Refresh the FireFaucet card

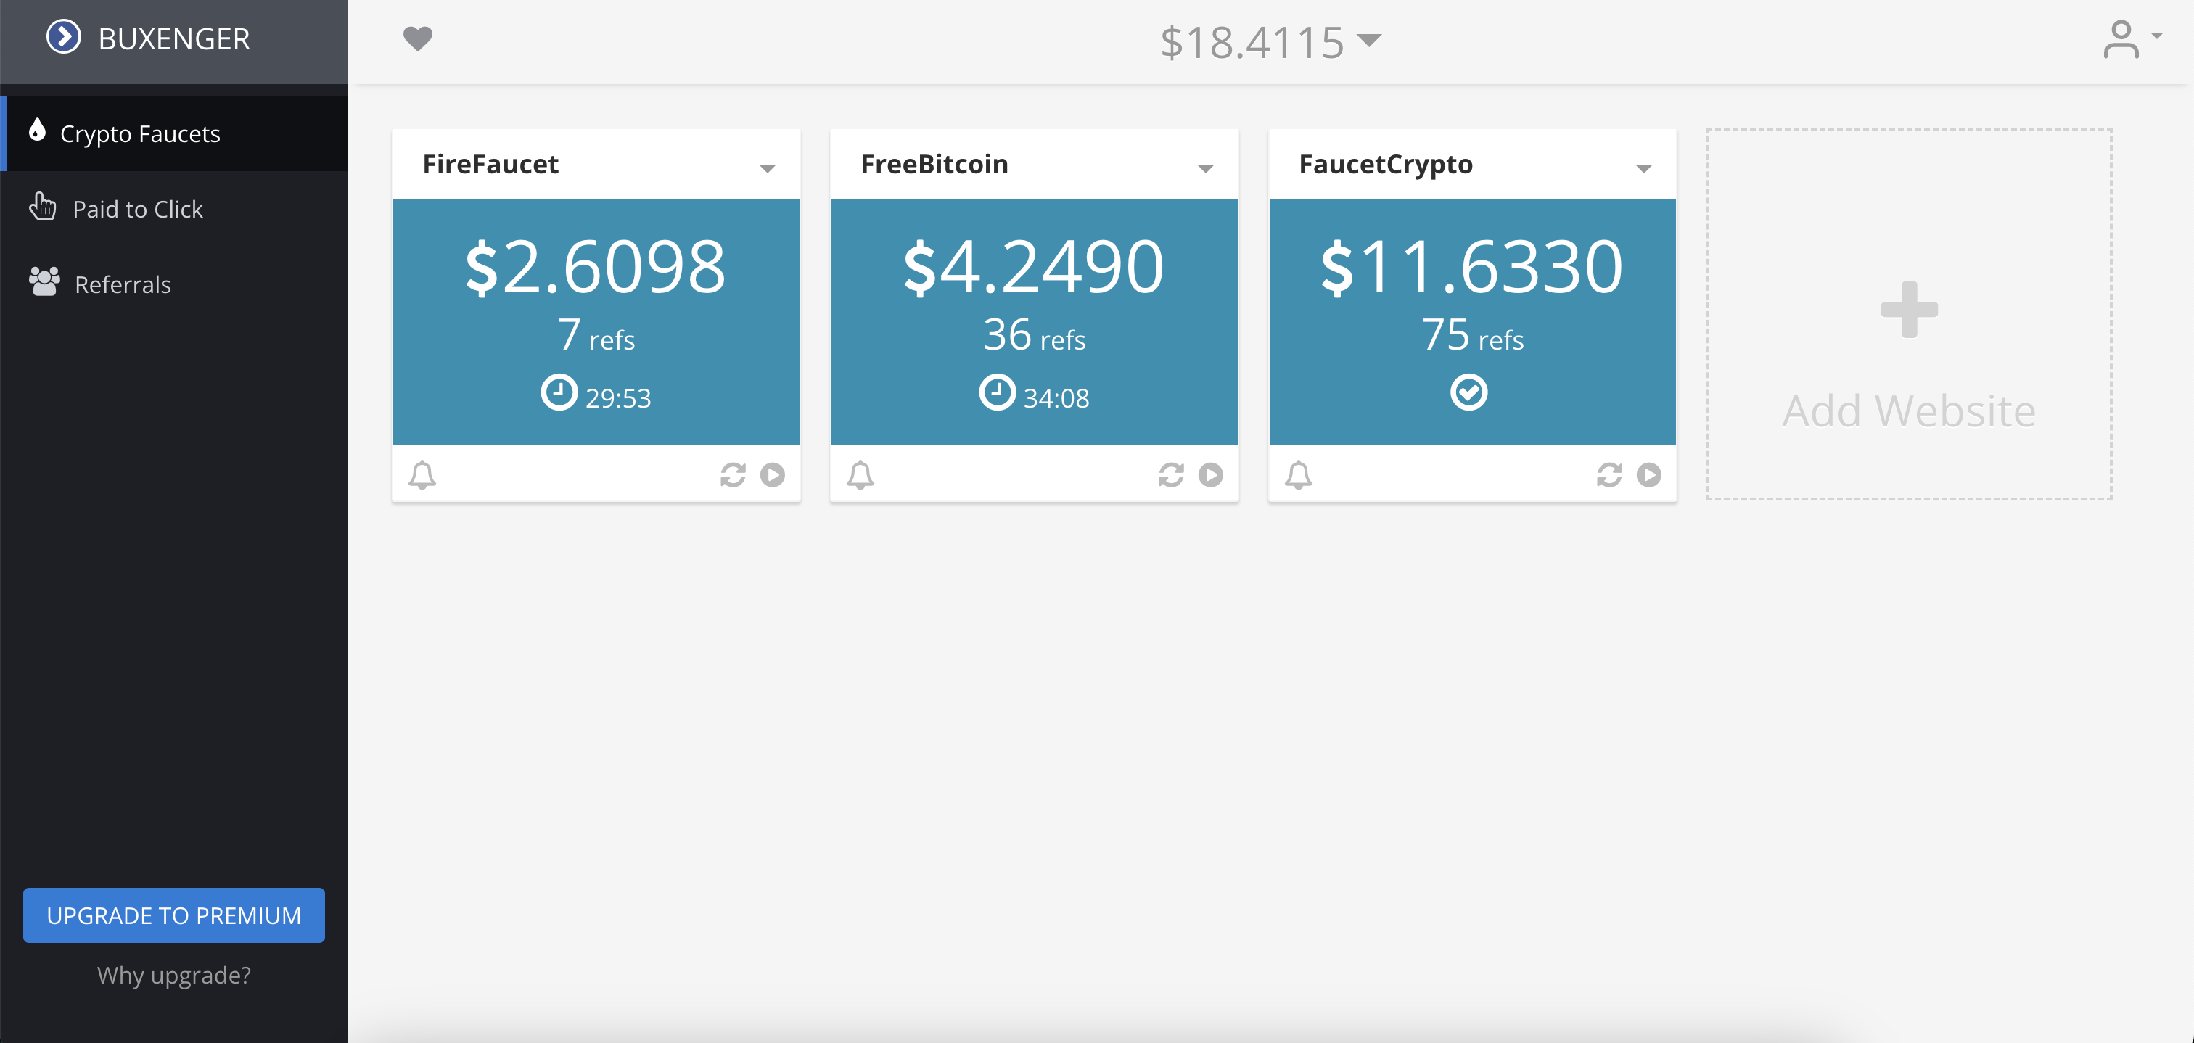pos(731,475)
